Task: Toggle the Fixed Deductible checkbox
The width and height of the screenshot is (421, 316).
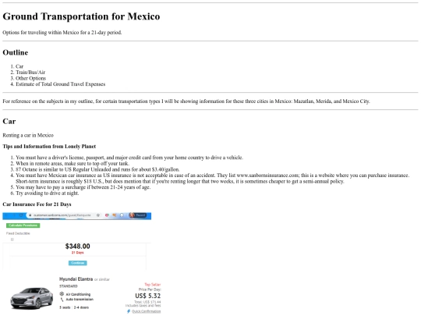Action: [x=12, y=240]
